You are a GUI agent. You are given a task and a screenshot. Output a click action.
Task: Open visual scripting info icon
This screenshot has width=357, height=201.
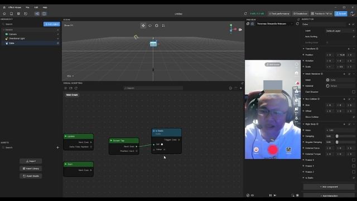[x=230, y=88]
